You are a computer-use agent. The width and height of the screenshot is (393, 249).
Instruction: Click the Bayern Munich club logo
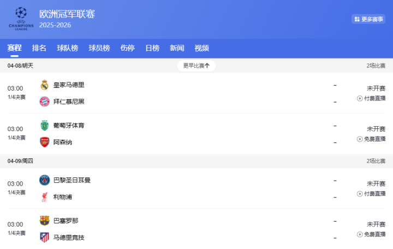45,102
